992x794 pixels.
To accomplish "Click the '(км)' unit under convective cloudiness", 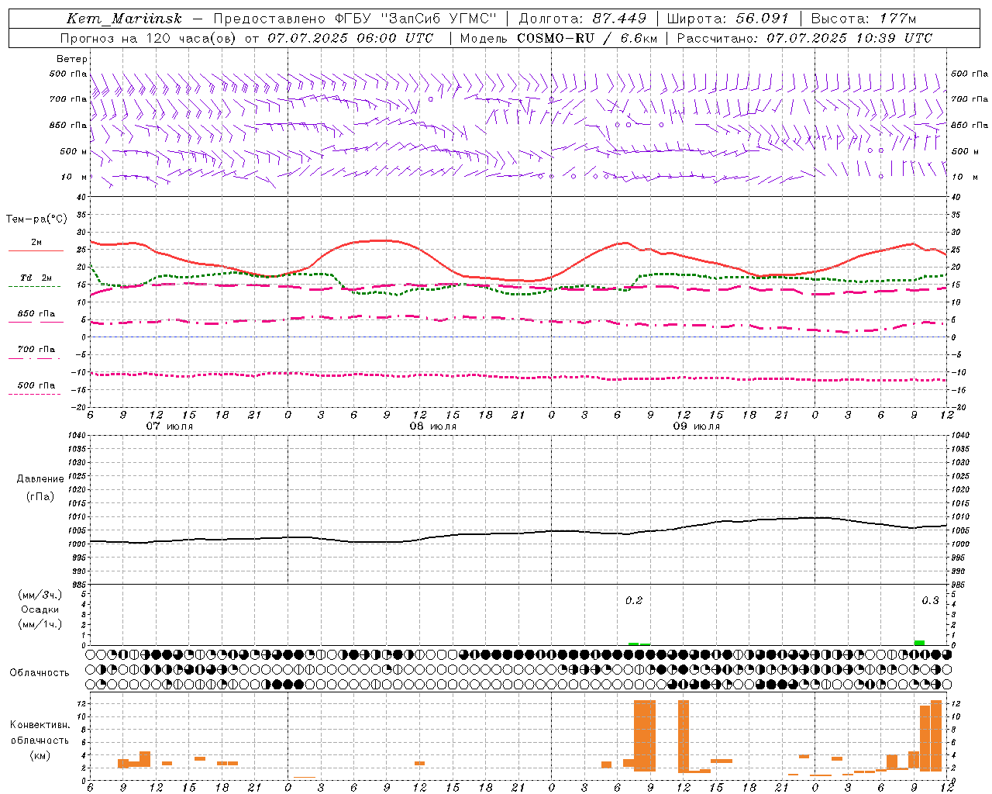I will click(x=40, y=755).
